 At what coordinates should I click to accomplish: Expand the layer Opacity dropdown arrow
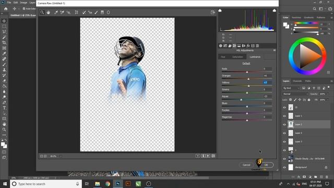[x=328, y=94]
